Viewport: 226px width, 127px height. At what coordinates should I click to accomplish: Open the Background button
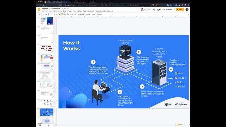pyautogui.click(x=81, y=14)
